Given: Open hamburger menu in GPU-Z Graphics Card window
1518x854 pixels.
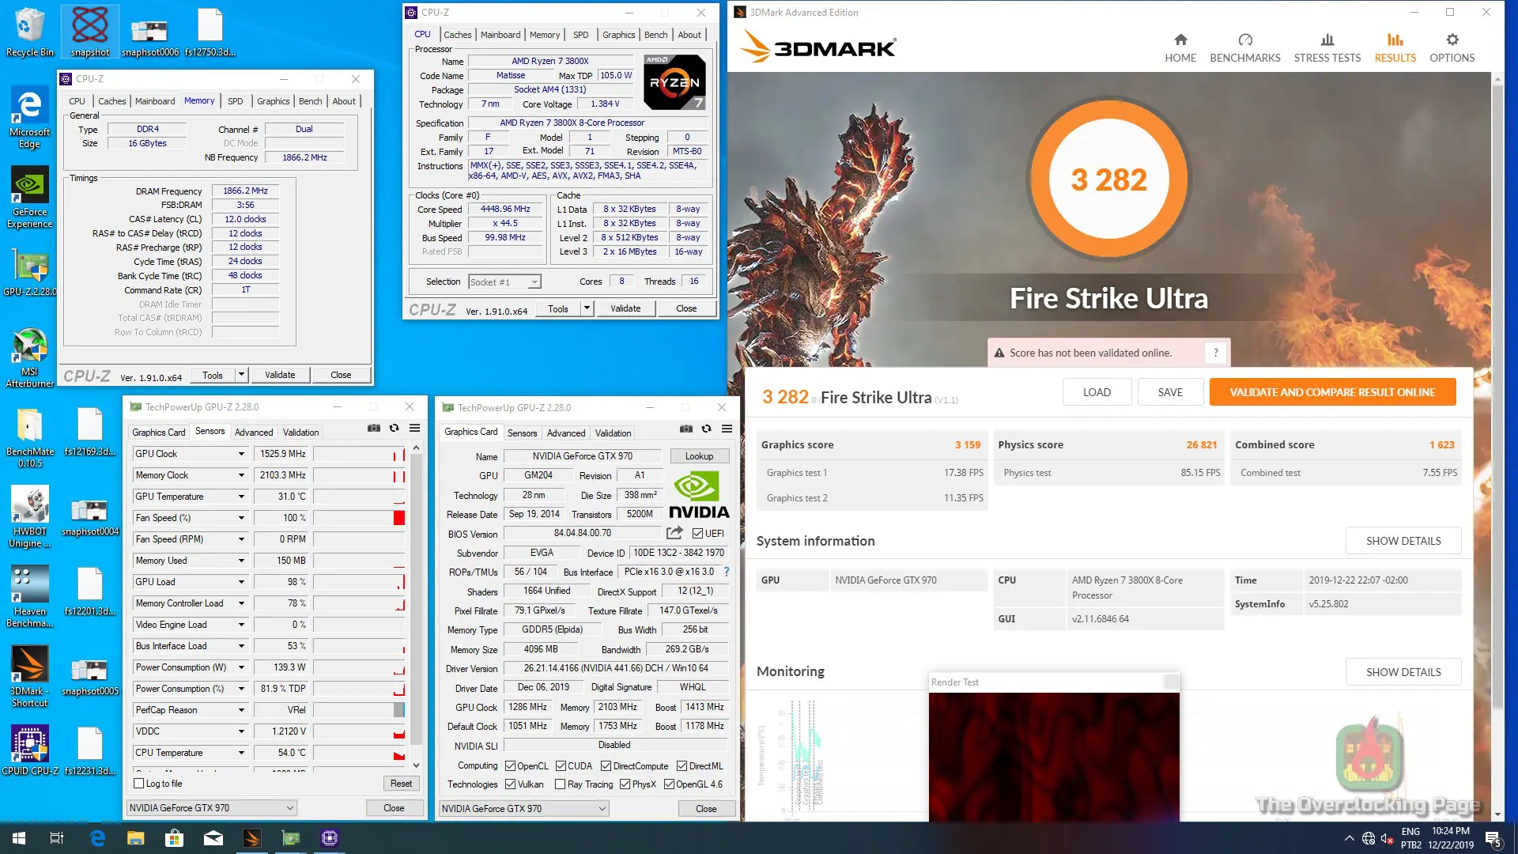Looking at the screenshot, I should click(727, 429).
